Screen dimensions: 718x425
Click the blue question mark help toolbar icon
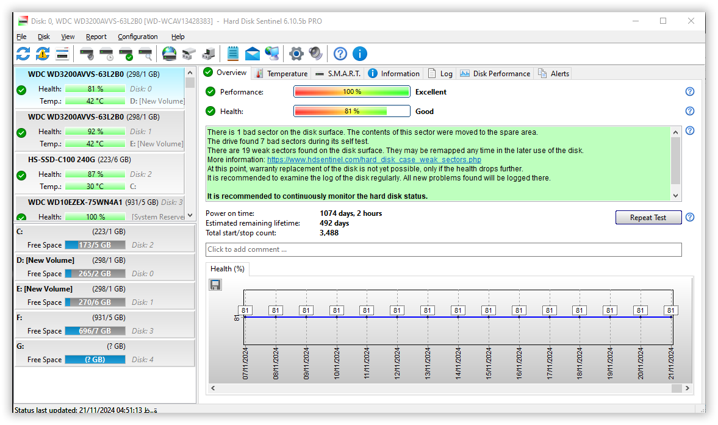pyautogui.click(x=340, y=54)
